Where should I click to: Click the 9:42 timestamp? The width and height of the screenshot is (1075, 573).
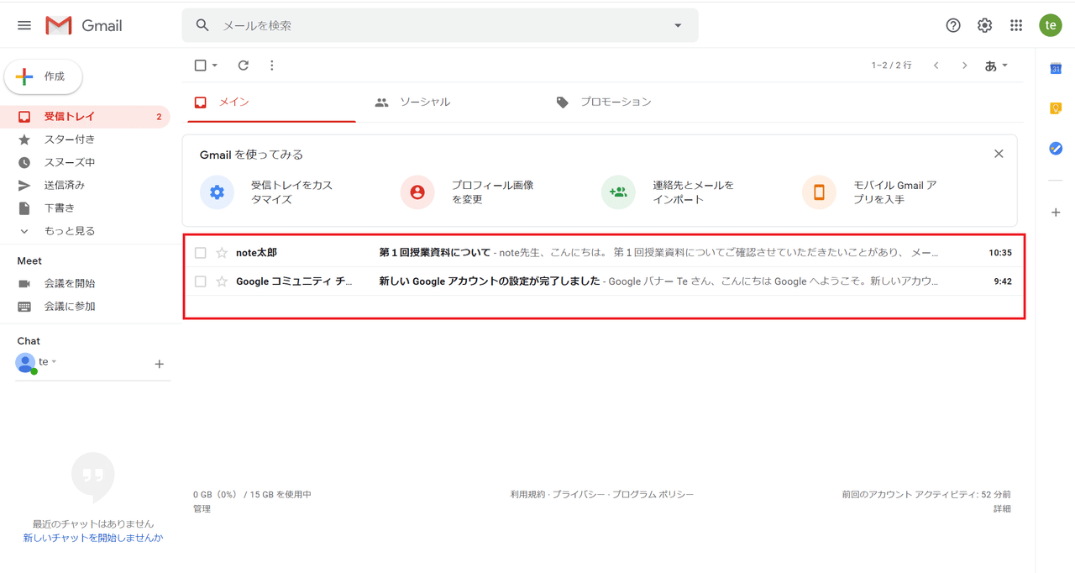coord(1003,281)
